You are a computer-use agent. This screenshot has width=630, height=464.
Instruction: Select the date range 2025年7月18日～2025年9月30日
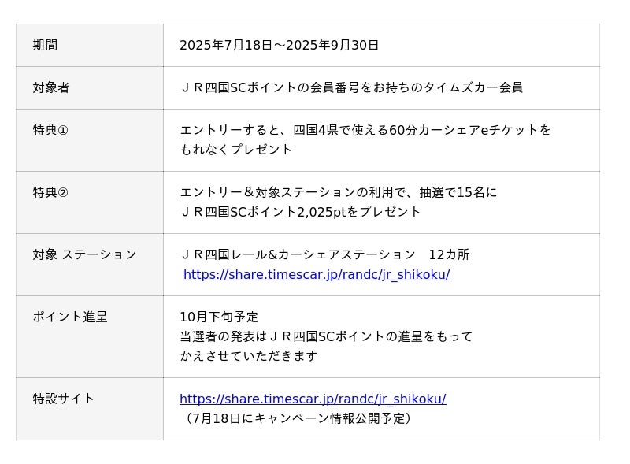279,46
